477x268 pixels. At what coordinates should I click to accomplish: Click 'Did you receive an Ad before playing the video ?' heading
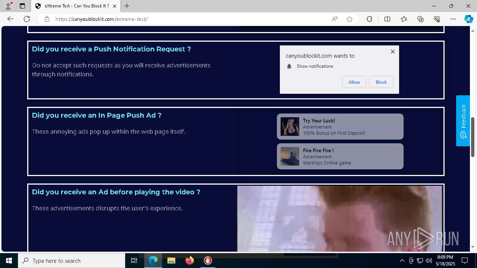[x=116, y=192]
